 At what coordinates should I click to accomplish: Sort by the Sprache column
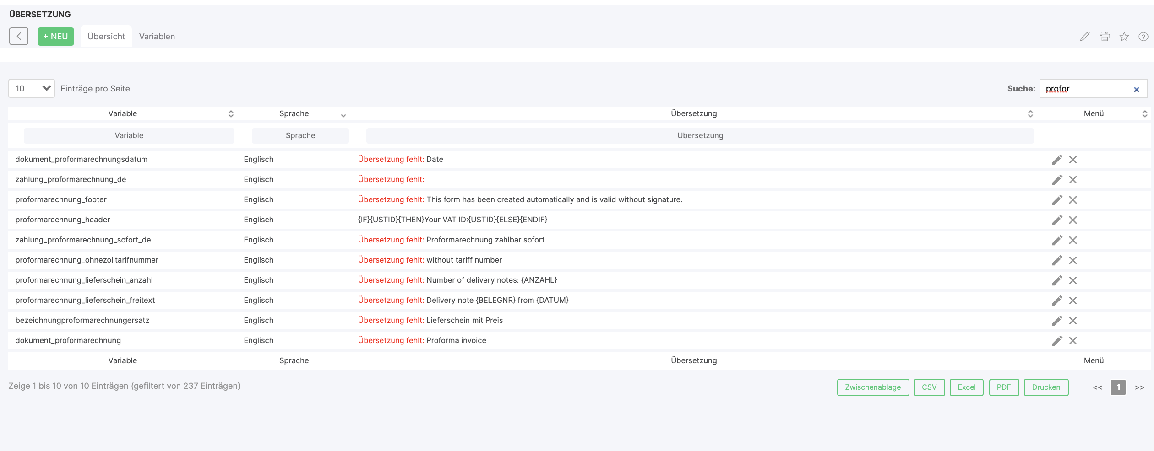[x=294, y=113]
